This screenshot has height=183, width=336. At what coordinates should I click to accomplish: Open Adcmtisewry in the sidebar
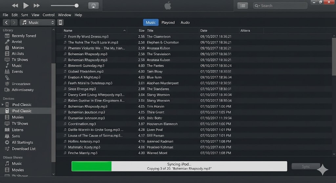point(23,90)
